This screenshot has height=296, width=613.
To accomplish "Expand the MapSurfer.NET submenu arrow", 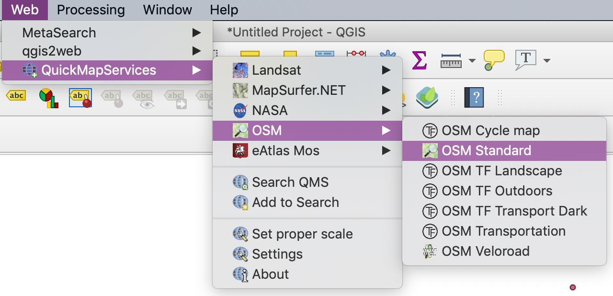I will point(386,90).
